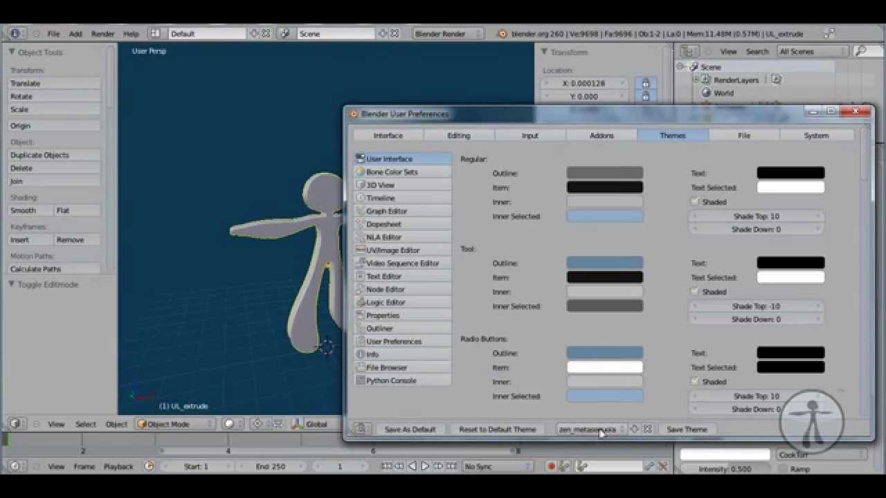Toggle Shaded checkbox under Radio Buttons
The width and height of the screenshot is (886, 498).
[695, 382]
